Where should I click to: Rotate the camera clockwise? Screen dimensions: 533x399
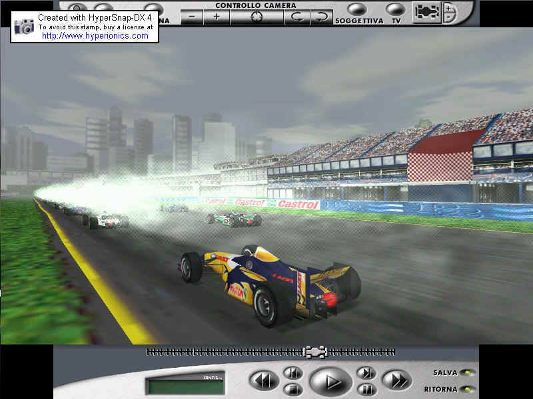coord(321,17)
